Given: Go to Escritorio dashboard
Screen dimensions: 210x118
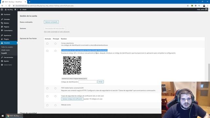Looking at the screenshot, I should [x=7, y=14].
